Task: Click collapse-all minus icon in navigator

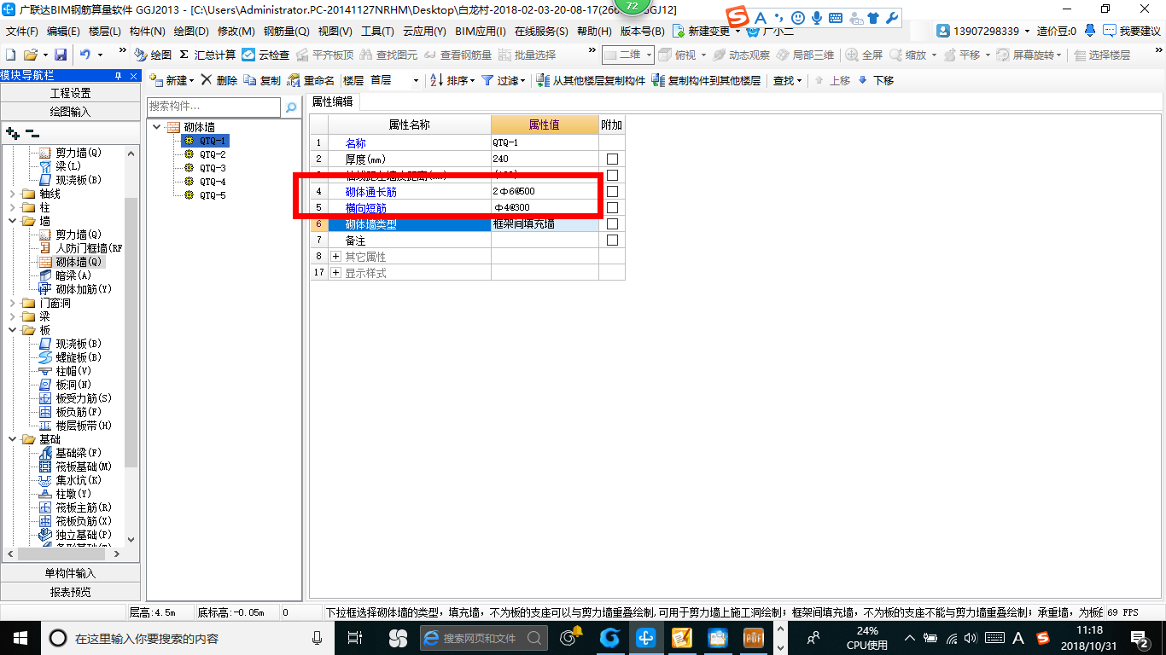Action: pyautogui.click(x=32, y=133)
